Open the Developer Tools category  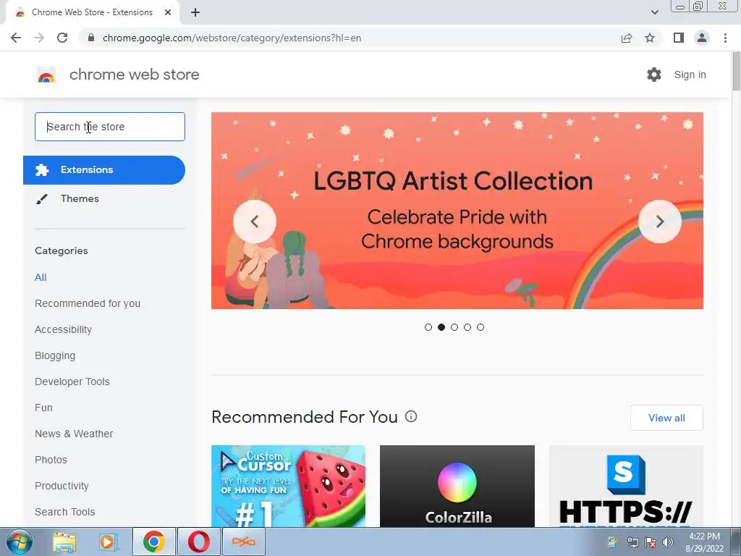coord(72,382)
